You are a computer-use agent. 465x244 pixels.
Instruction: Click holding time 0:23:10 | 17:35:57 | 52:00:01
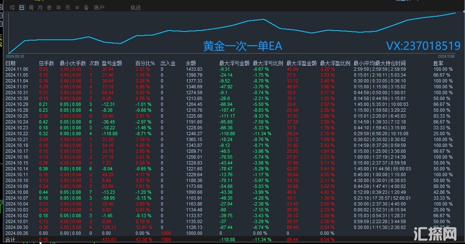(x=382, y=198)
